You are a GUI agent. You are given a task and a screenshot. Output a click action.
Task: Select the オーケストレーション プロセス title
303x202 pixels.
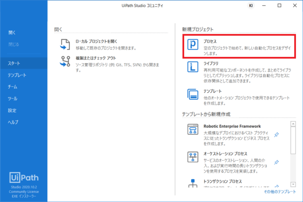pyautogui.click(x=225, y=153)
